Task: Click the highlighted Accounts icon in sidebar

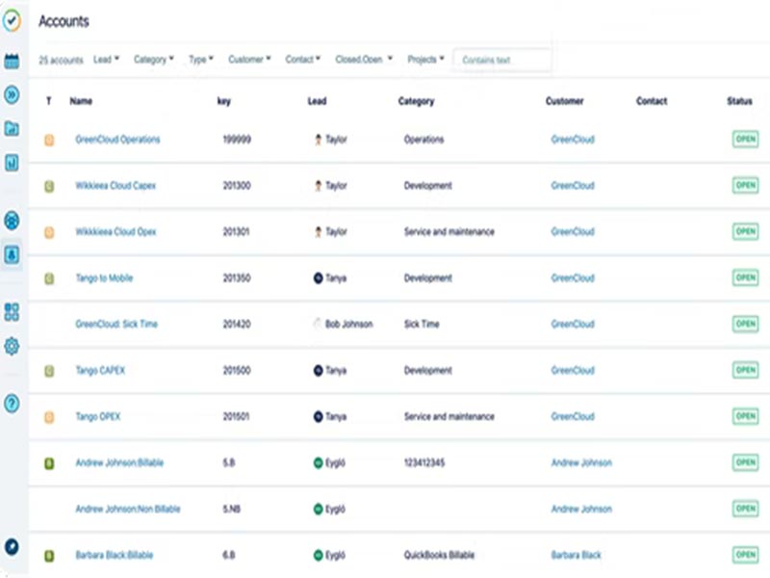Action: (x=11, y=254)
